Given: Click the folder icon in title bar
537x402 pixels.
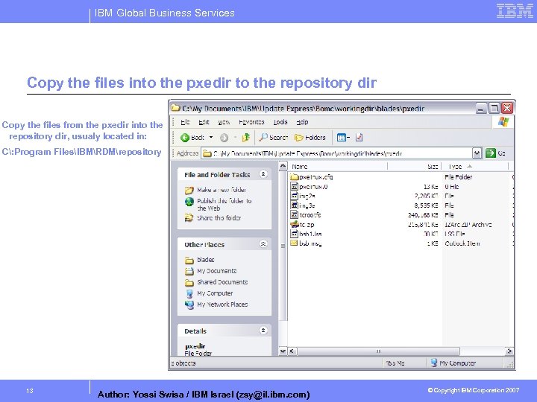Looking at the screenshot, I should (x=176, y=108).
